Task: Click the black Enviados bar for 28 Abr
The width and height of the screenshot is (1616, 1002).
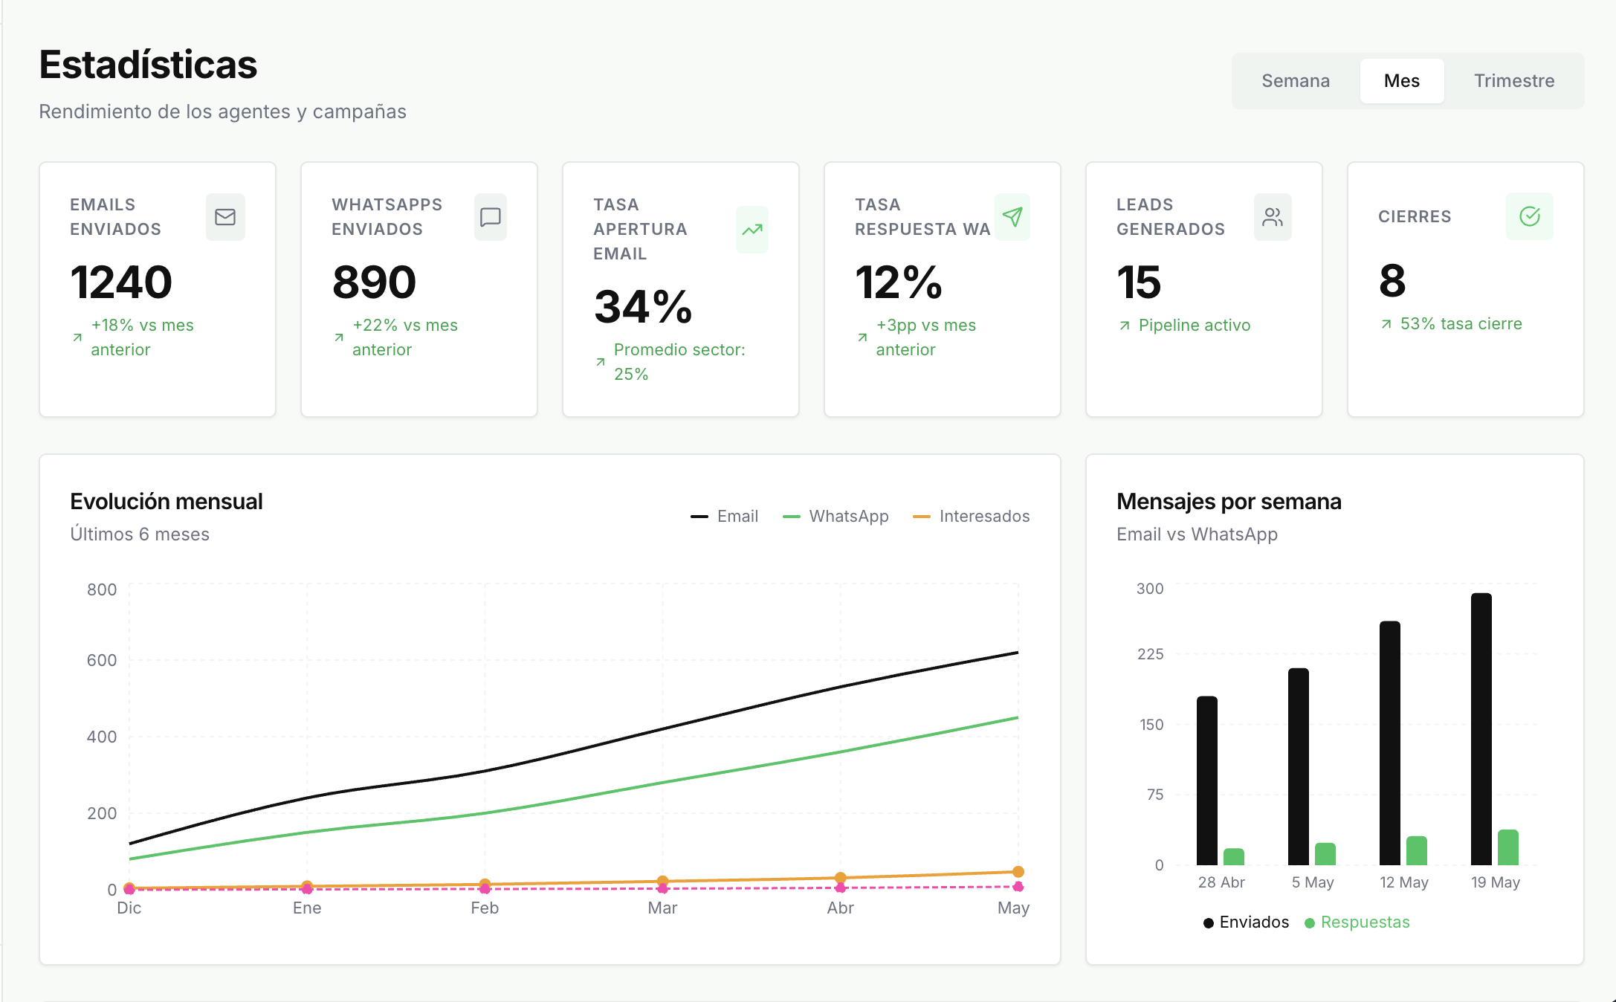Action: click(x=1207, y=780)
